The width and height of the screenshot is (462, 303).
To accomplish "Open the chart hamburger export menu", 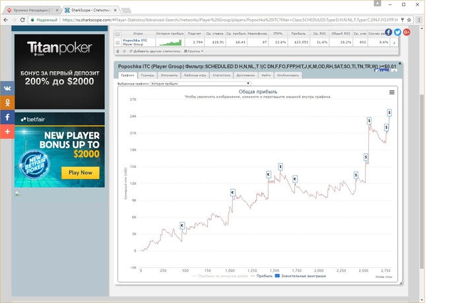I will click(392, 92).
